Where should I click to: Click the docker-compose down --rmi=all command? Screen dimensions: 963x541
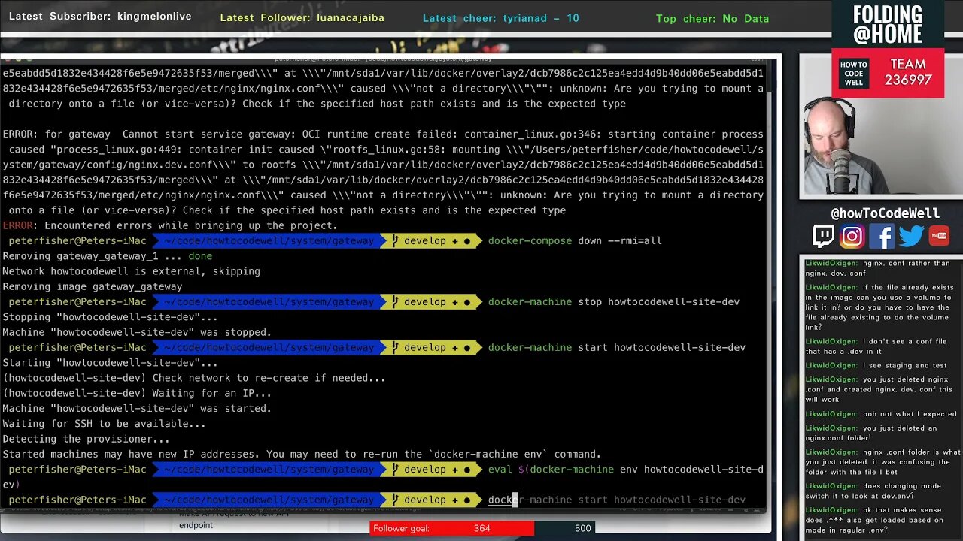point(575,241)
